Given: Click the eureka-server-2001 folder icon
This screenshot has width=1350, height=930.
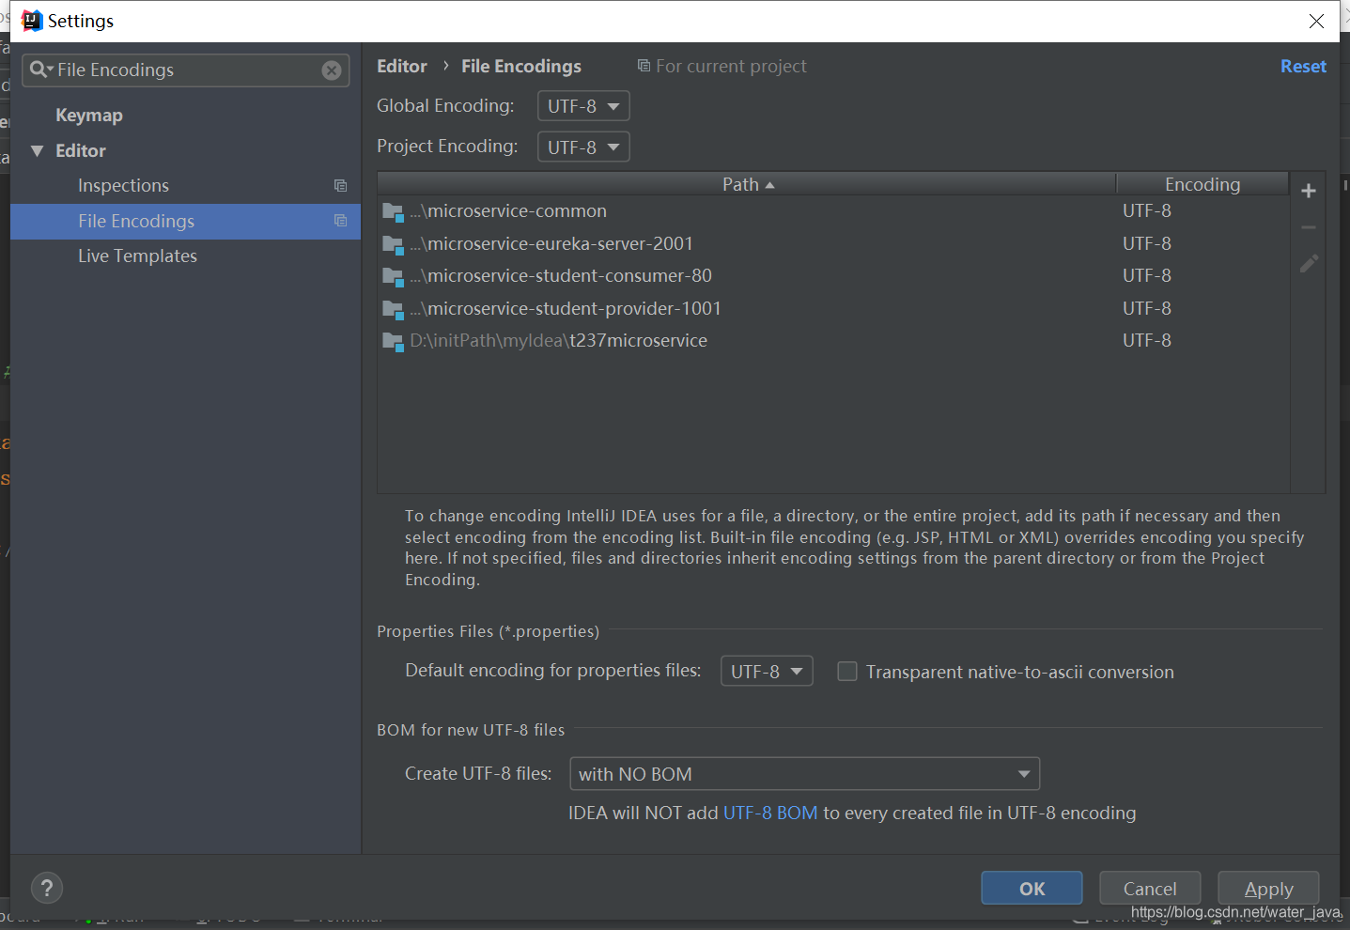Looking at the screenshot, I should (393, 244).
